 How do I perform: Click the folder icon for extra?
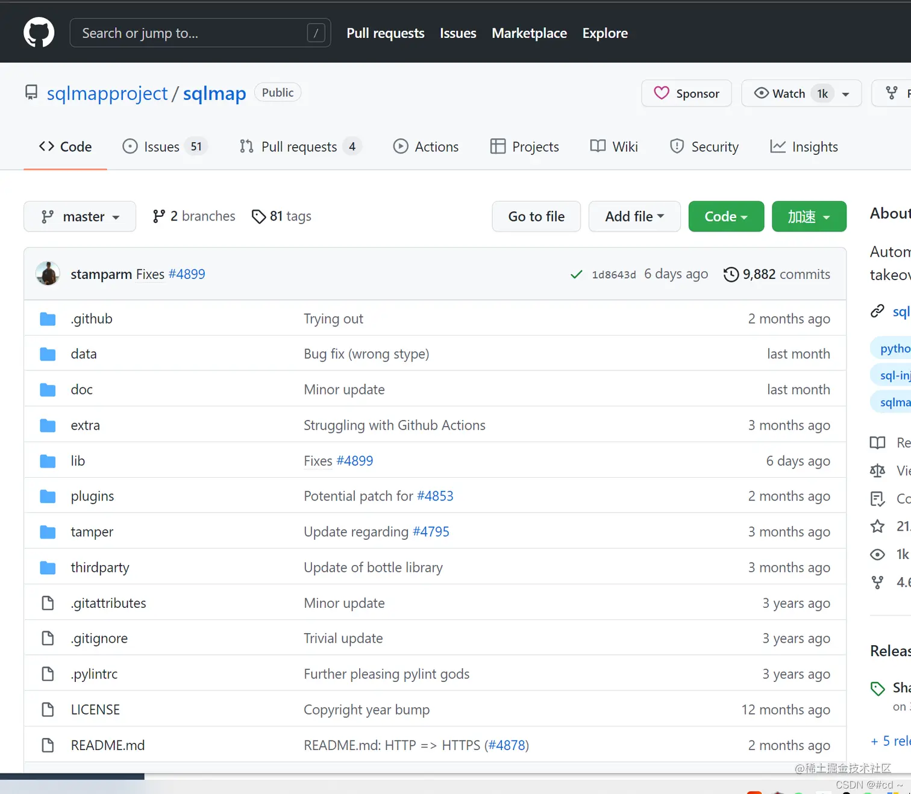click(48, 425)
